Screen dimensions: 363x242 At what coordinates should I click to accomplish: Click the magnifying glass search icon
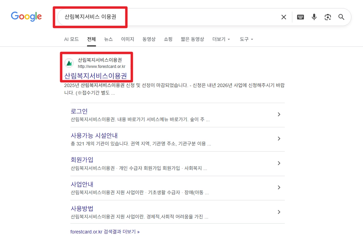341,17
